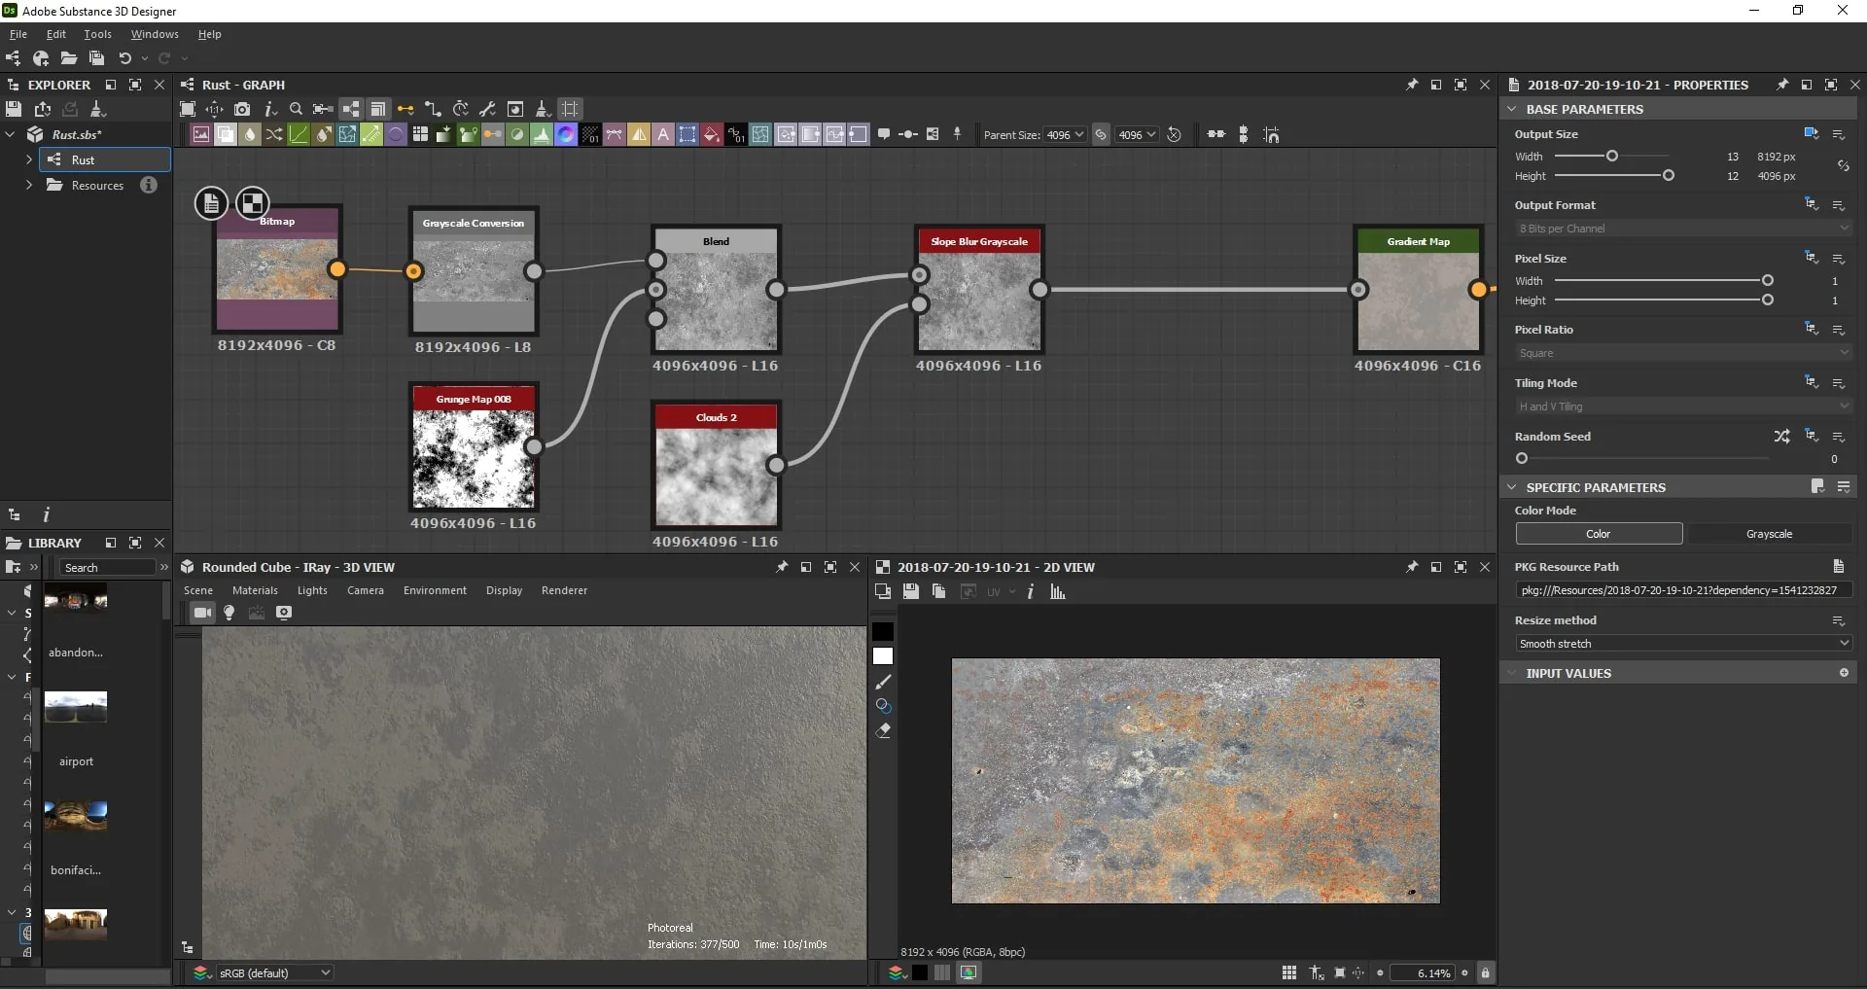This screenshot has height=989, width=1867.
Task: Toggle the parent size link icon
Action: click(1101, 135)
